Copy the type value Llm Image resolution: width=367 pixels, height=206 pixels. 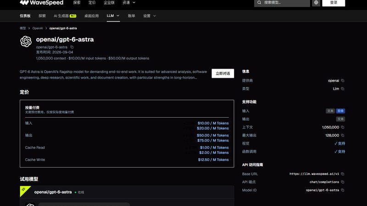(x=343, y=89)
